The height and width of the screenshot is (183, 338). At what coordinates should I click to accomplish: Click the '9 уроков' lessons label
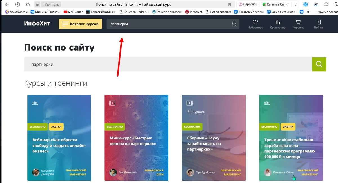point(196,112)
